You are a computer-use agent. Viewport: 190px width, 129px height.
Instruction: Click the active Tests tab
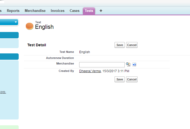89,11
